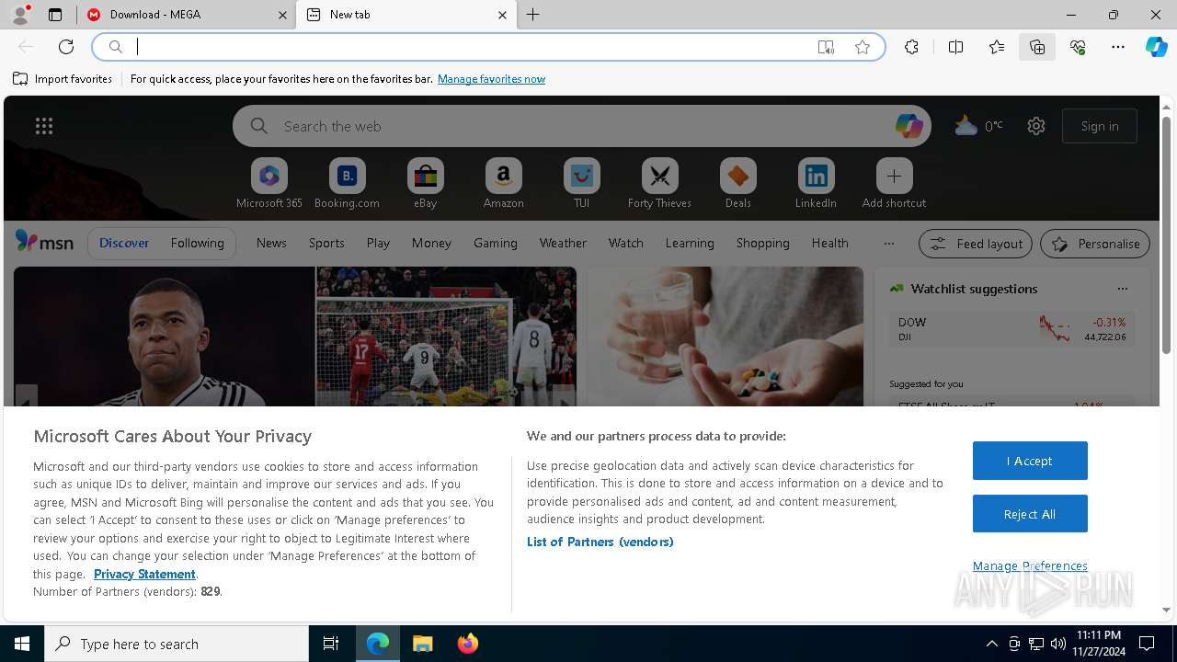Open the pills and glass story thumbnail
Screen dimensions: 1177x662
(x=726, y=337)
